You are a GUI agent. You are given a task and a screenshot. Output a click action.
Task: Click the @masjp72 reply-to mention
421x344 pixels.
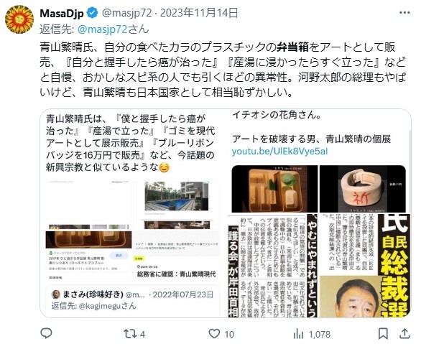(x=102, y=29)
